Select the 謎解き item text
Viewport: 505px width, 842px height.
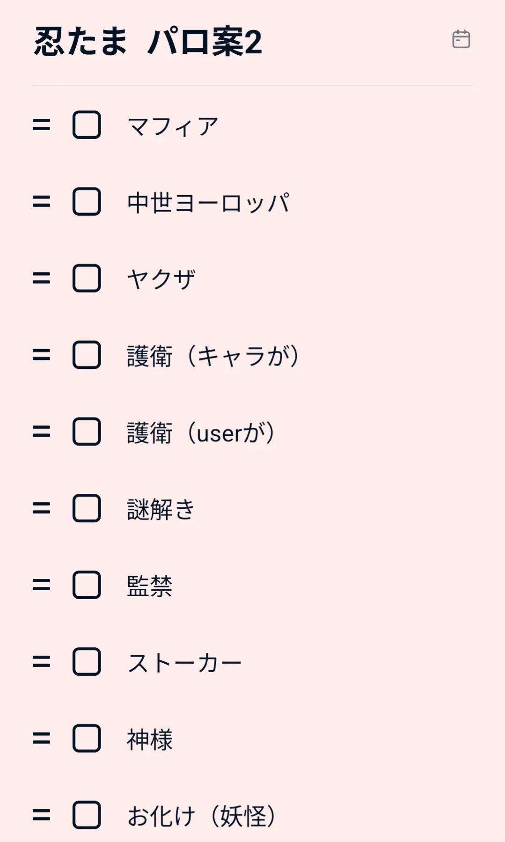pyautogui.click(x=161, y=509)
